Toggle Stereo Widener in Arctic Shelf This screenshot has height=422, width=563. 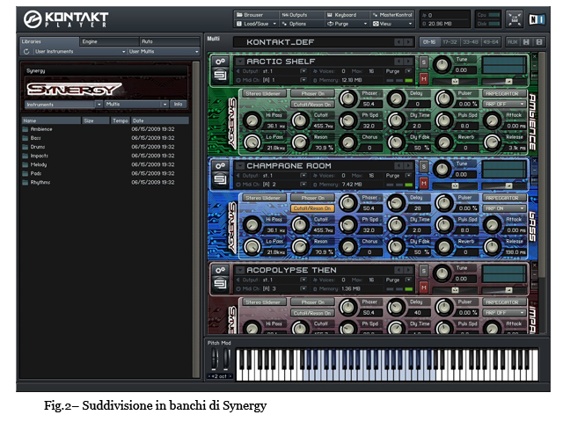click(x=263, y=94)
